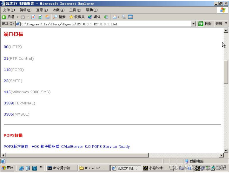This screenshot has height=173, width=231.
Task: Click the 端口扫描 section heading
Action: pos(13,34)
